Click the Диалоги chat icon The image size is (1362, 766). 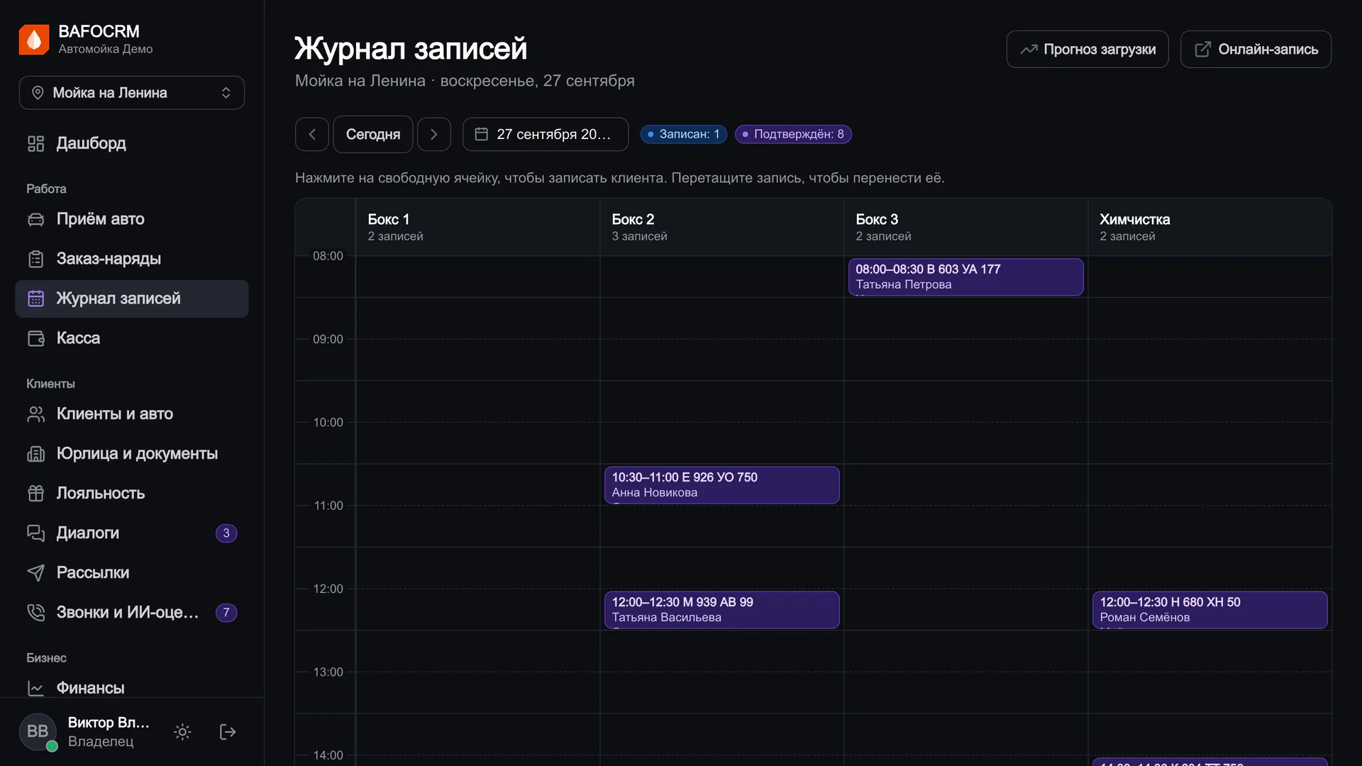pos(35,533)
